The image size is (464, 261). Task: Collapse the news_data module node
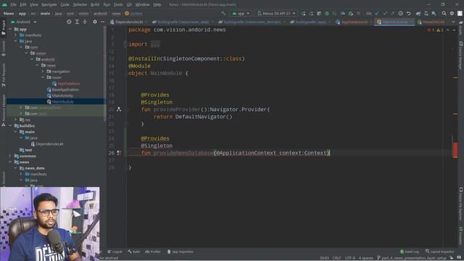click(16, 168)
